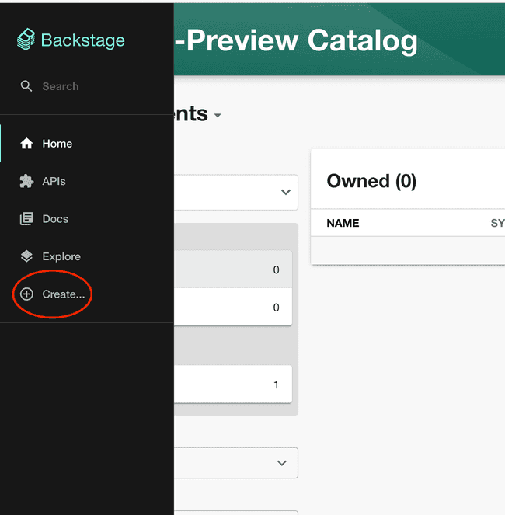Select the first filter row showing 0
505x515 pixels.
click(x=233, y=270)
